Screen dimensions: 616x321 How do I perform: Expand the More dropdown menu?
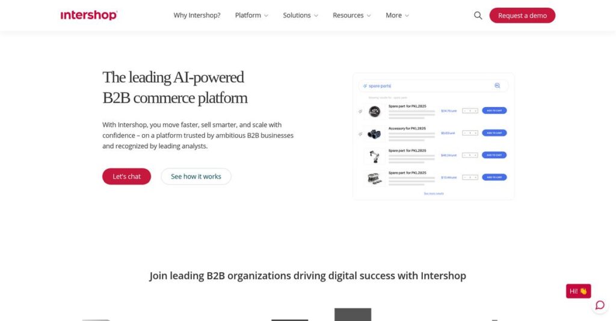[x=397, y=15]
